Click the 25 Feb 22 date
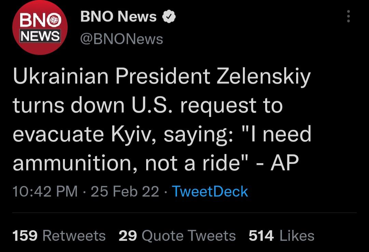Viewport: 369px width, 252px height. point(125,191)
